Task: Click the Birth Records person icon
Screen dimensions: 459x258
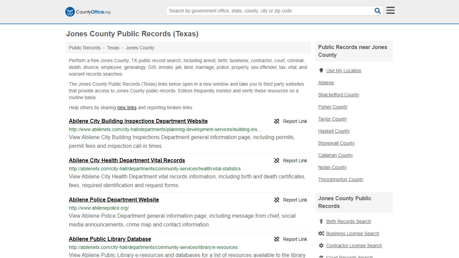Action: pos(321,221)
